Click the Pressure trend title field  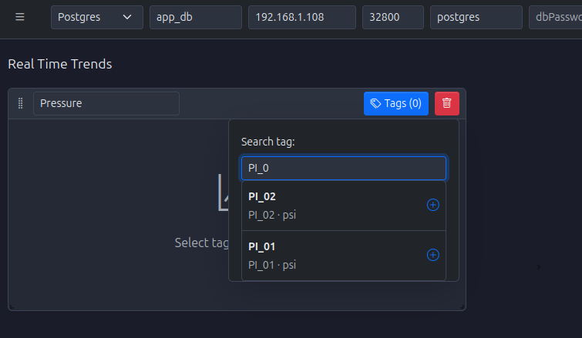pos(106,103)
